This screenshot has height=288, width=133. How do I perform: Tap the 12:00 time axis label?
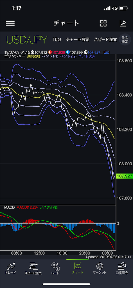[39, 253]
